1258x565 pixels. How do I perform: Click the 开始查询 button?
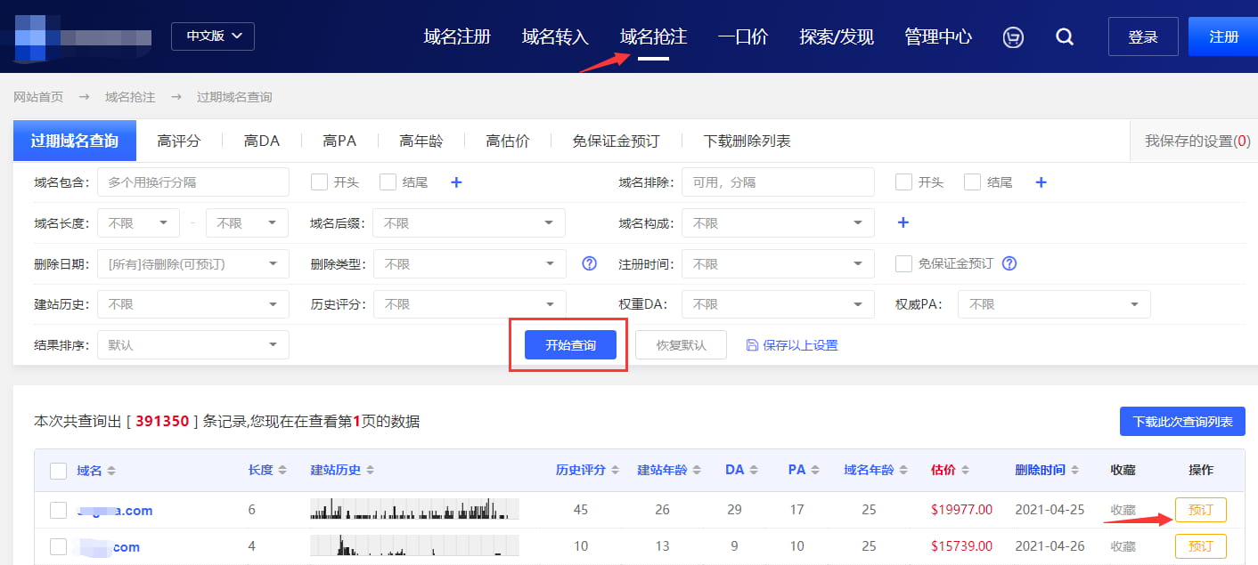click(570, 345)
